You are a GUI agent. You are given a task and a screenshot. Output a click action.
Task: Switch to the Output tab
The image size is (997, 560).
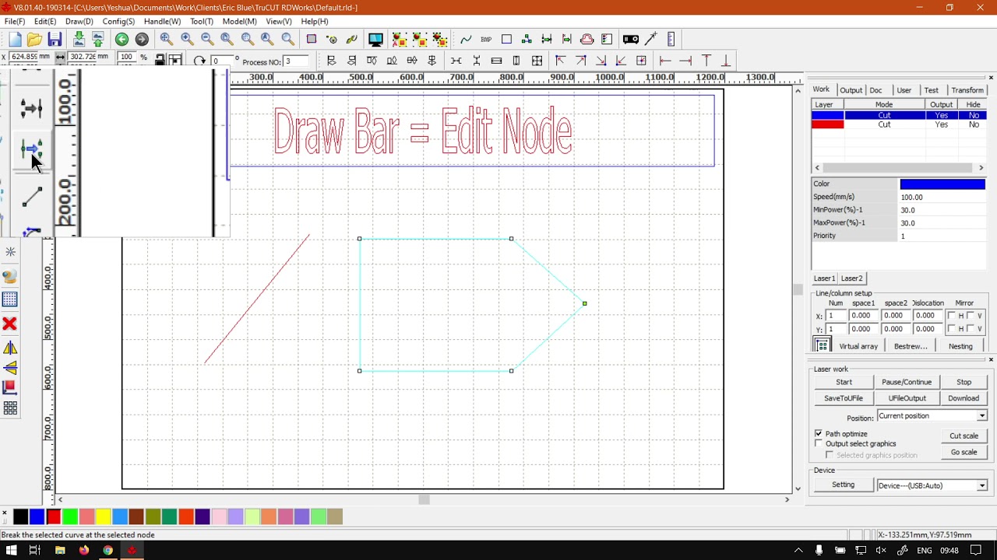click(851, 90)
